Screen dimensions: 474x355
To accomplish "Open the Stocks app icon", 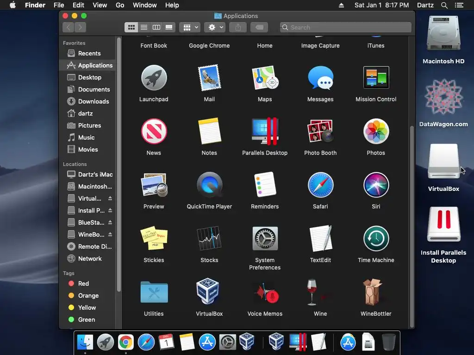I will coord(209,238).
